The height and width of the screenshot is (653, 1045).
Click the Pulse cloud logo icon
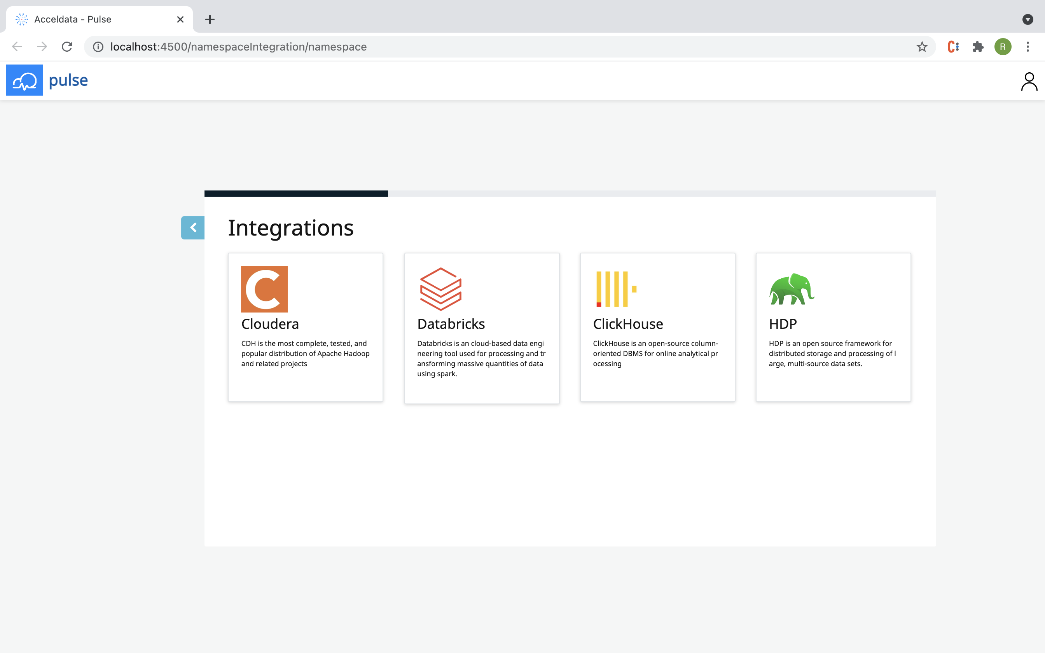click(24, 80)
